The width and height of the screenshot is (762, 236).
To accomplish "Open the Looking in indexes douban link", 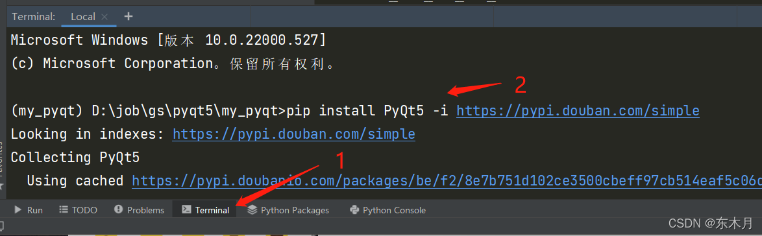I will (x=294, y=134).
